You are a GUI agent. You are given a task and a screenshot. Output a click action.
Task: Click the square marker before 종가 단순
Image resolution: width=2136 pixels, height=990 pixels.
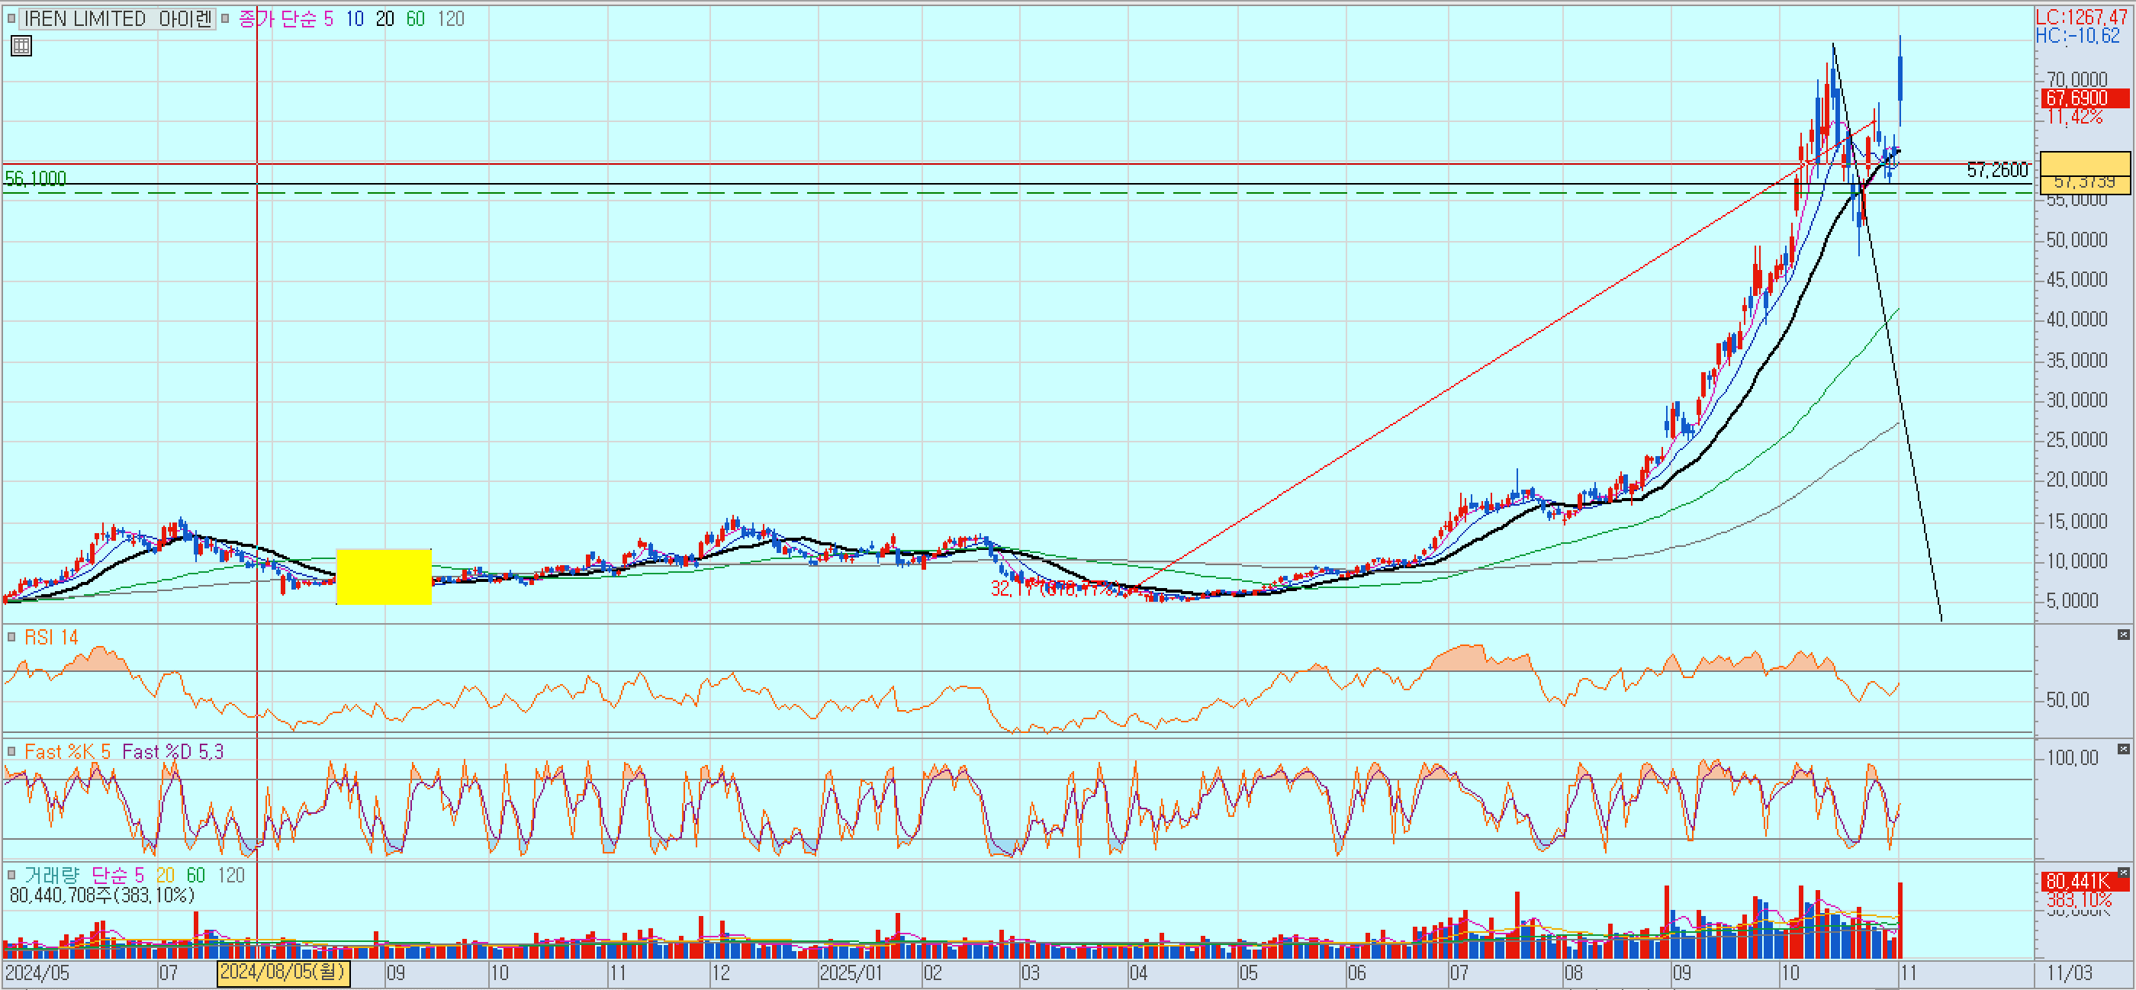pyautogui.click(x=225, y=18)
